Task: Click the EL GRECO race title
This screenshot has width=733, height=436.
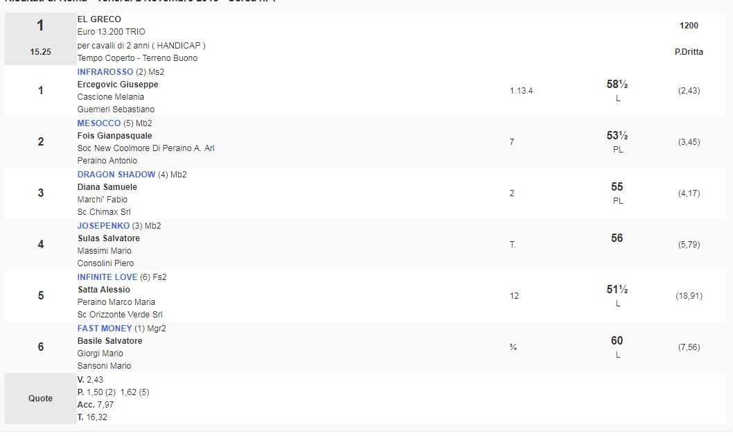Action: click(x=99, y=19)
